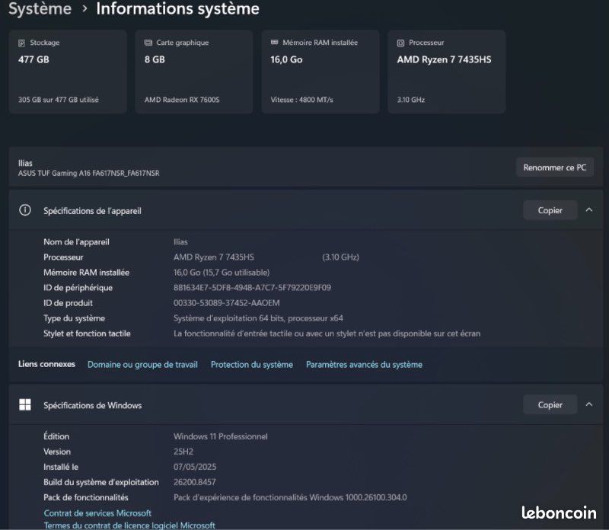This screenshot has height=530, width=609.
Task: Select the '3.10 GHz' text in Processeur card
Action: click(411, 100)
